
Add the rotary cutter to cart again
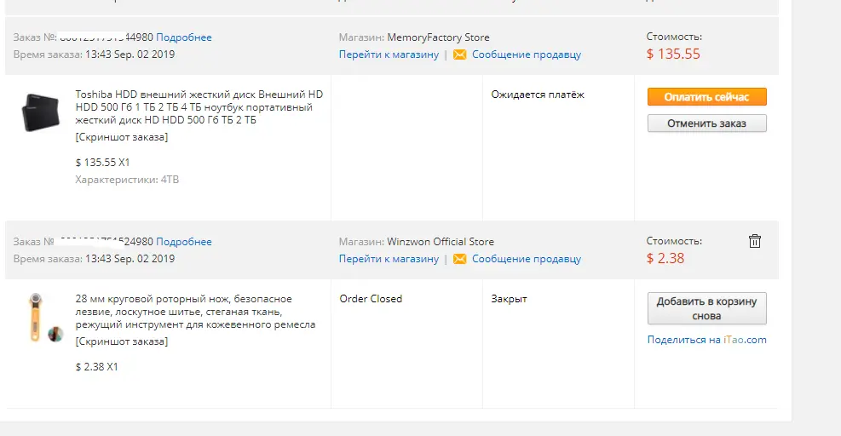click(707, 308)
